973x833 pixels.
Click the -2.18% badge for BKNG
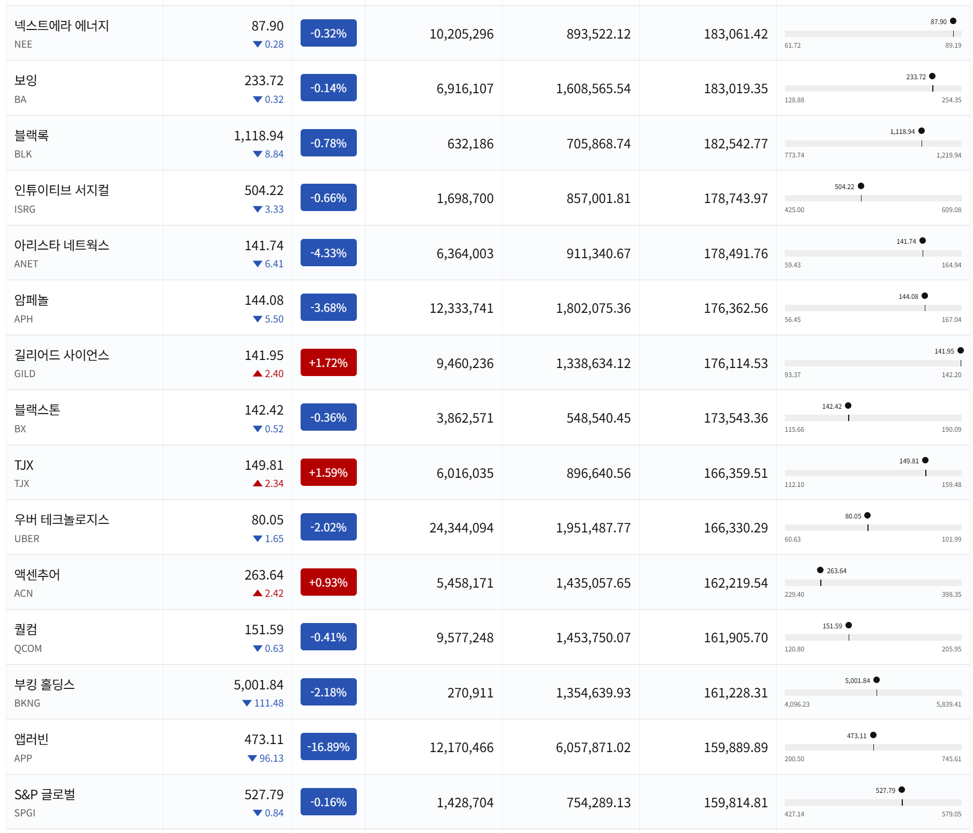(328, 692)
